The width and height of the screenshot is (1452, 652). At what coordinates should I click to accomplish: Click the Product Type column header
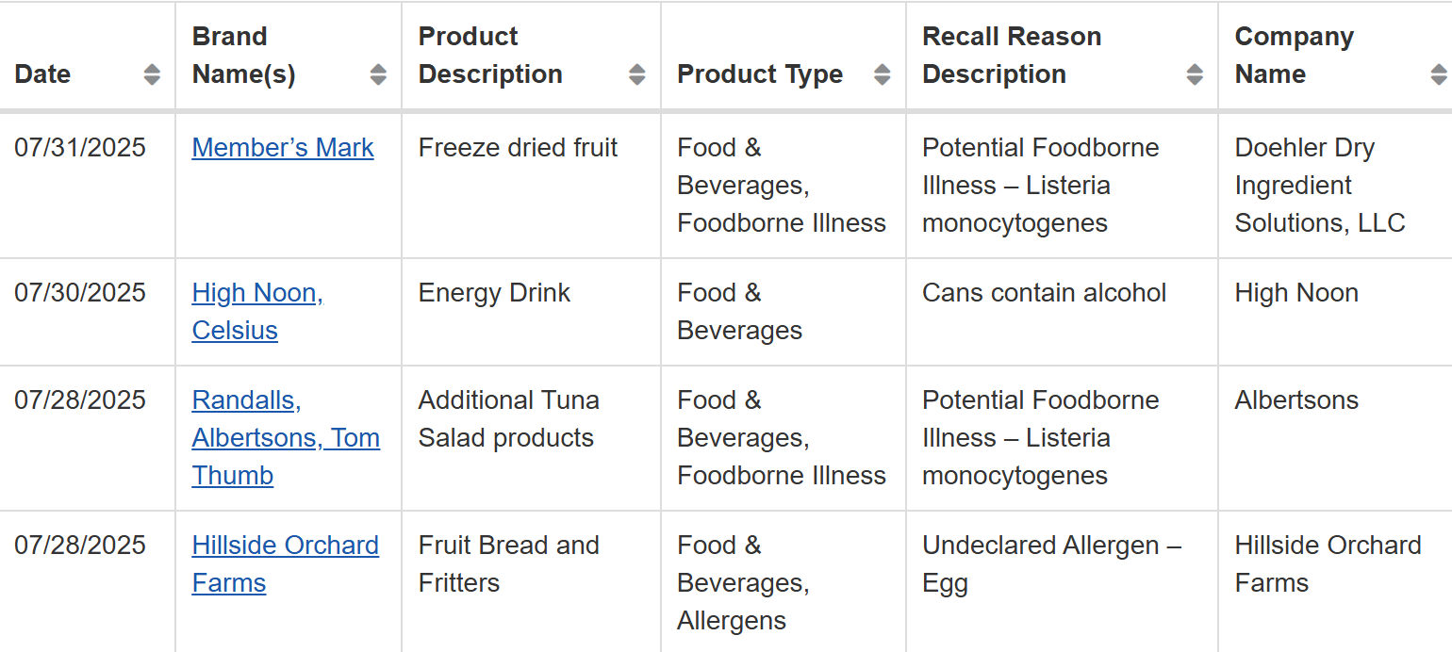[x=760, y=74]
